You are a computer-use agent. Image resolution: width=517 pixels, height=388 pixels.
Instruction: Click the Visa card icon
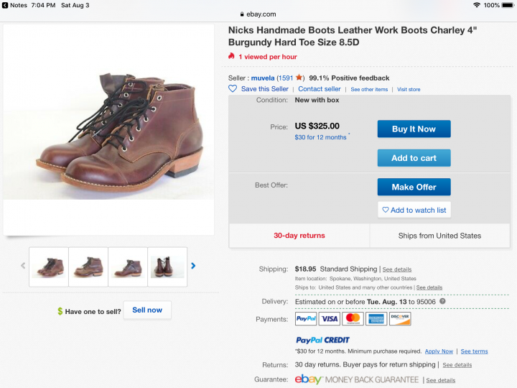pos(330,319)
